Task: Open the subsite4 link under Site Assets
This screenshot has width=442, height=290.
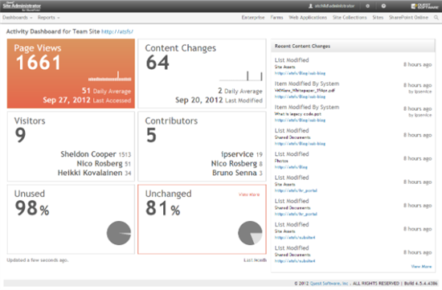Action: [x=295, y=237]
